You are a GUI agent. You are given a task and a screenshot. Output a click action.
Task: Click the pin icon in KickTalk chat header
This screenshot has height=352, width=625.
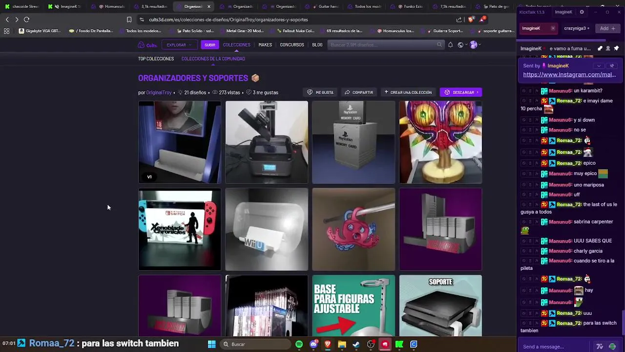coord(616,48)
